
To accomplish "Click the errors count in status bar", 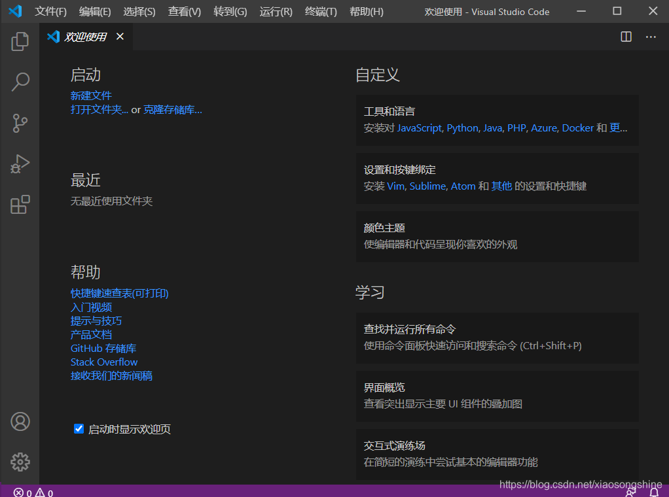I will coord(22,492).
